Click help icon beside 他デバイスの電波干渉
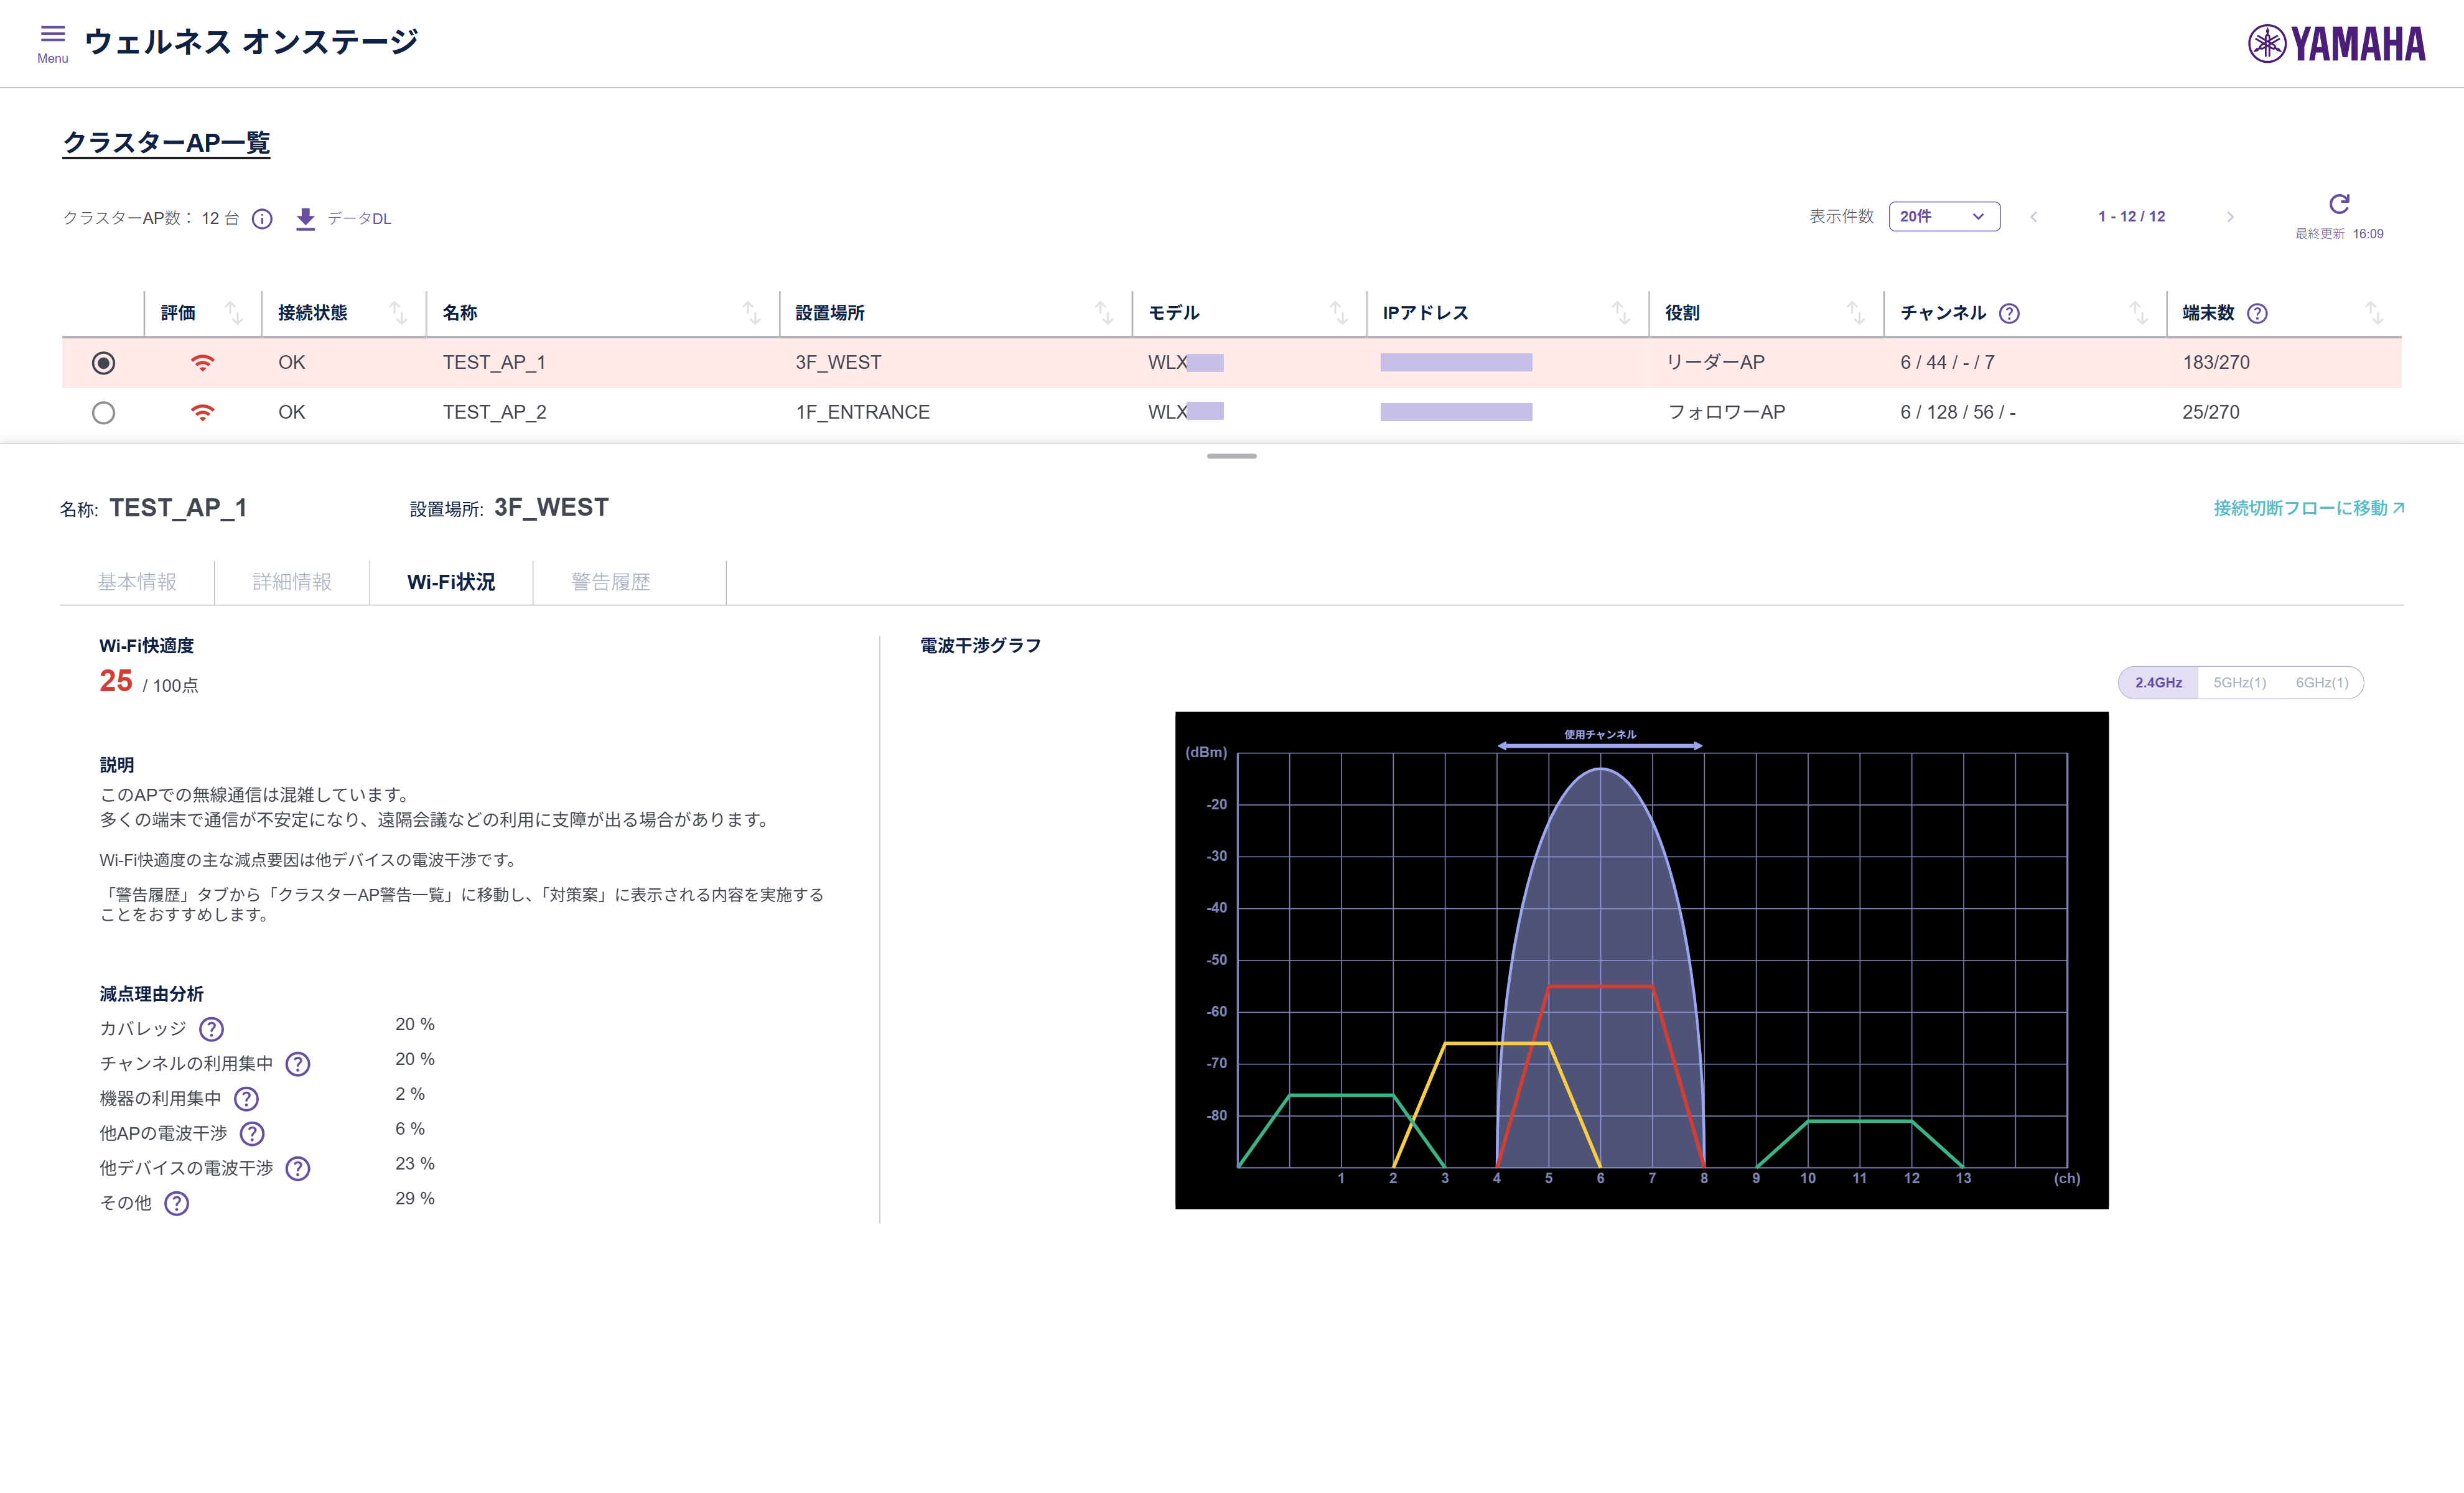The height and width of the screenshot is (1493, 2464). pos(298,1168)
